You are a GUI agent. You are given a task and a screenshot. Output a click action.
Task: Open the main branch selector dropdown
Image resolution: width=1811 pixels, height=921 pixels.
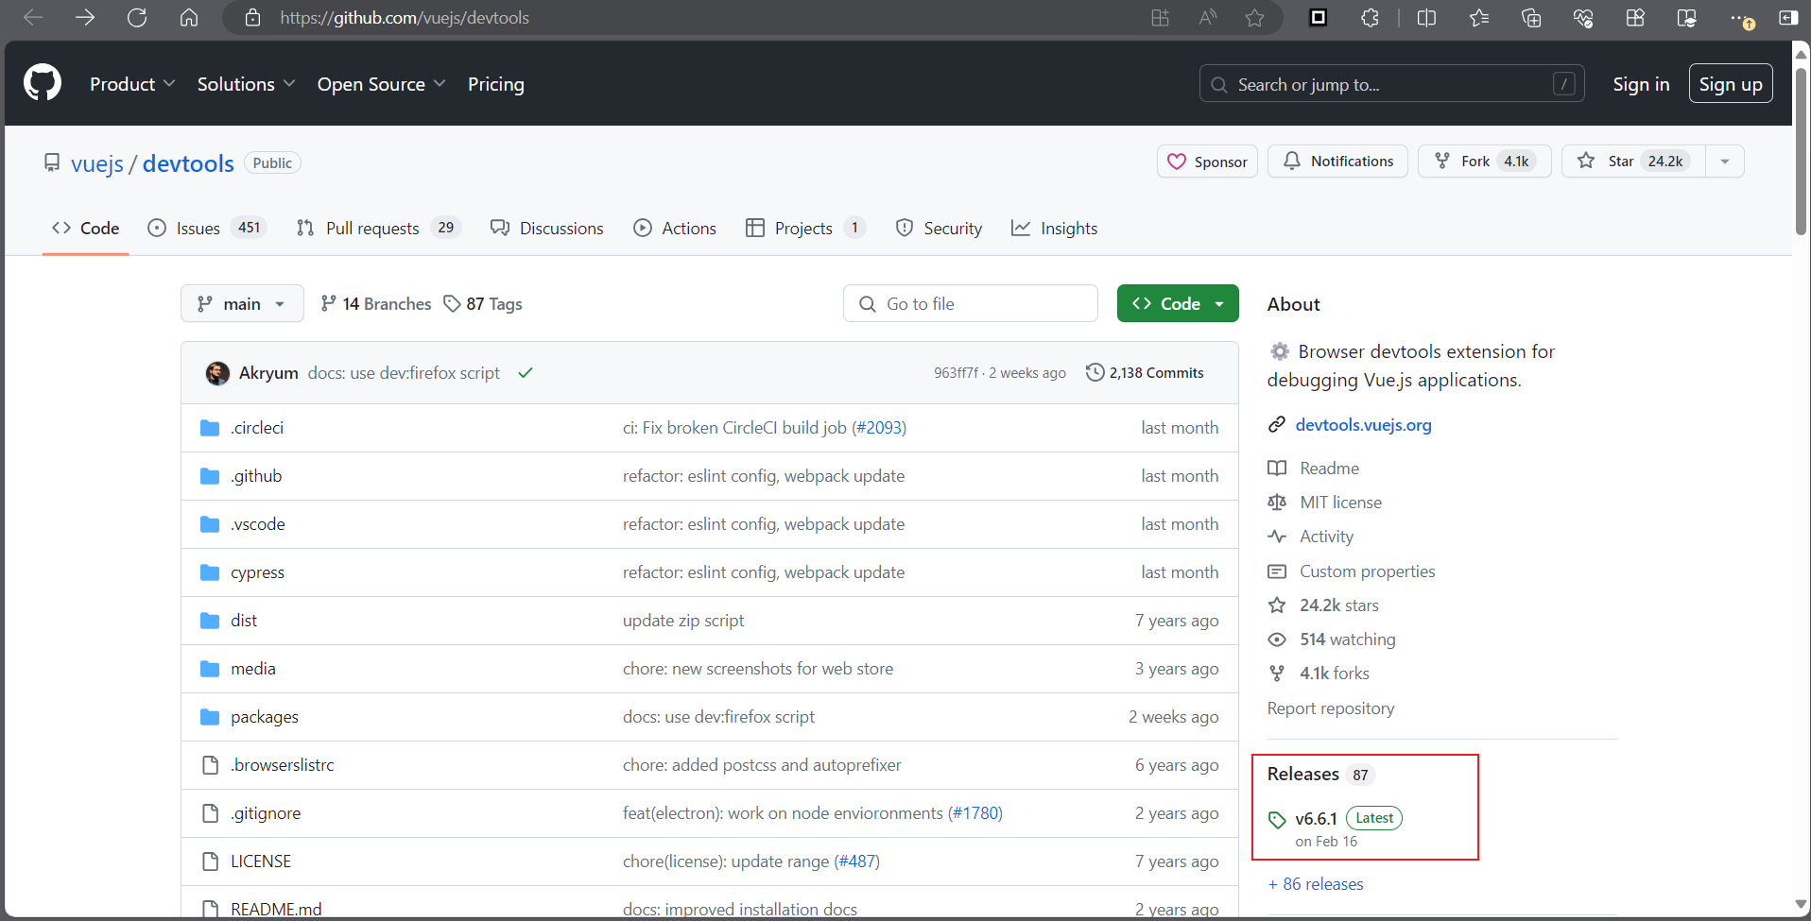tap(242, 303)
